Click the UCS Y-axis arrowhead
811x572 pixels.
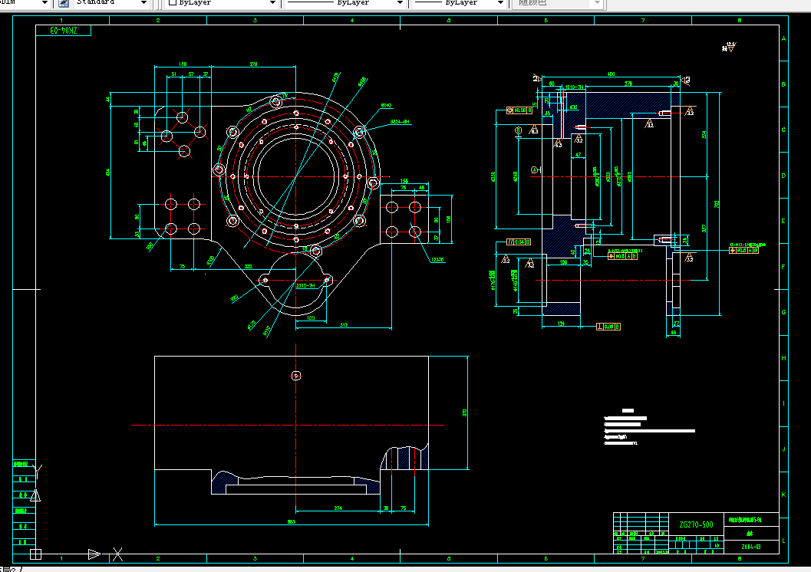[x=35, y=496]
